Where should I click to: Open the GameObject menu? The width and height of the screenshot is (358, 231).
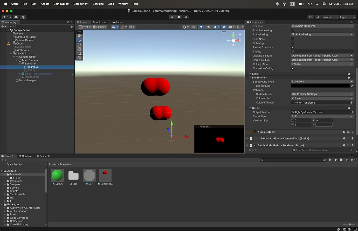click(x=61, y=4)
